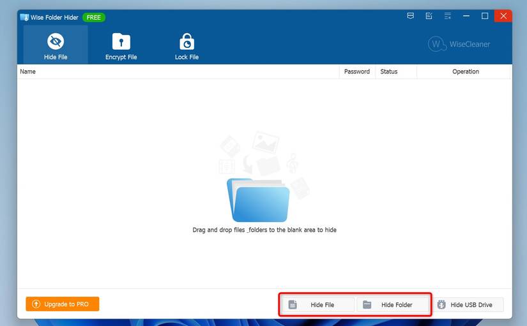Click the green FREE badge
Image resolution: width=527 pixels, height=326 pixels.
tap(94, 17)
